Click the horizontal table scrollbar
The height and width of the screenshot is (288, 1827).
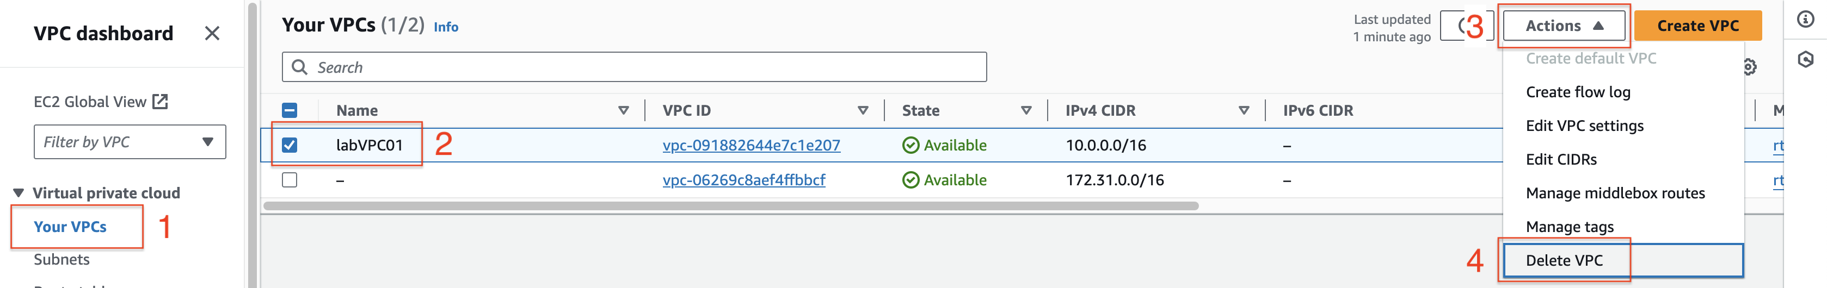(730, 206)
